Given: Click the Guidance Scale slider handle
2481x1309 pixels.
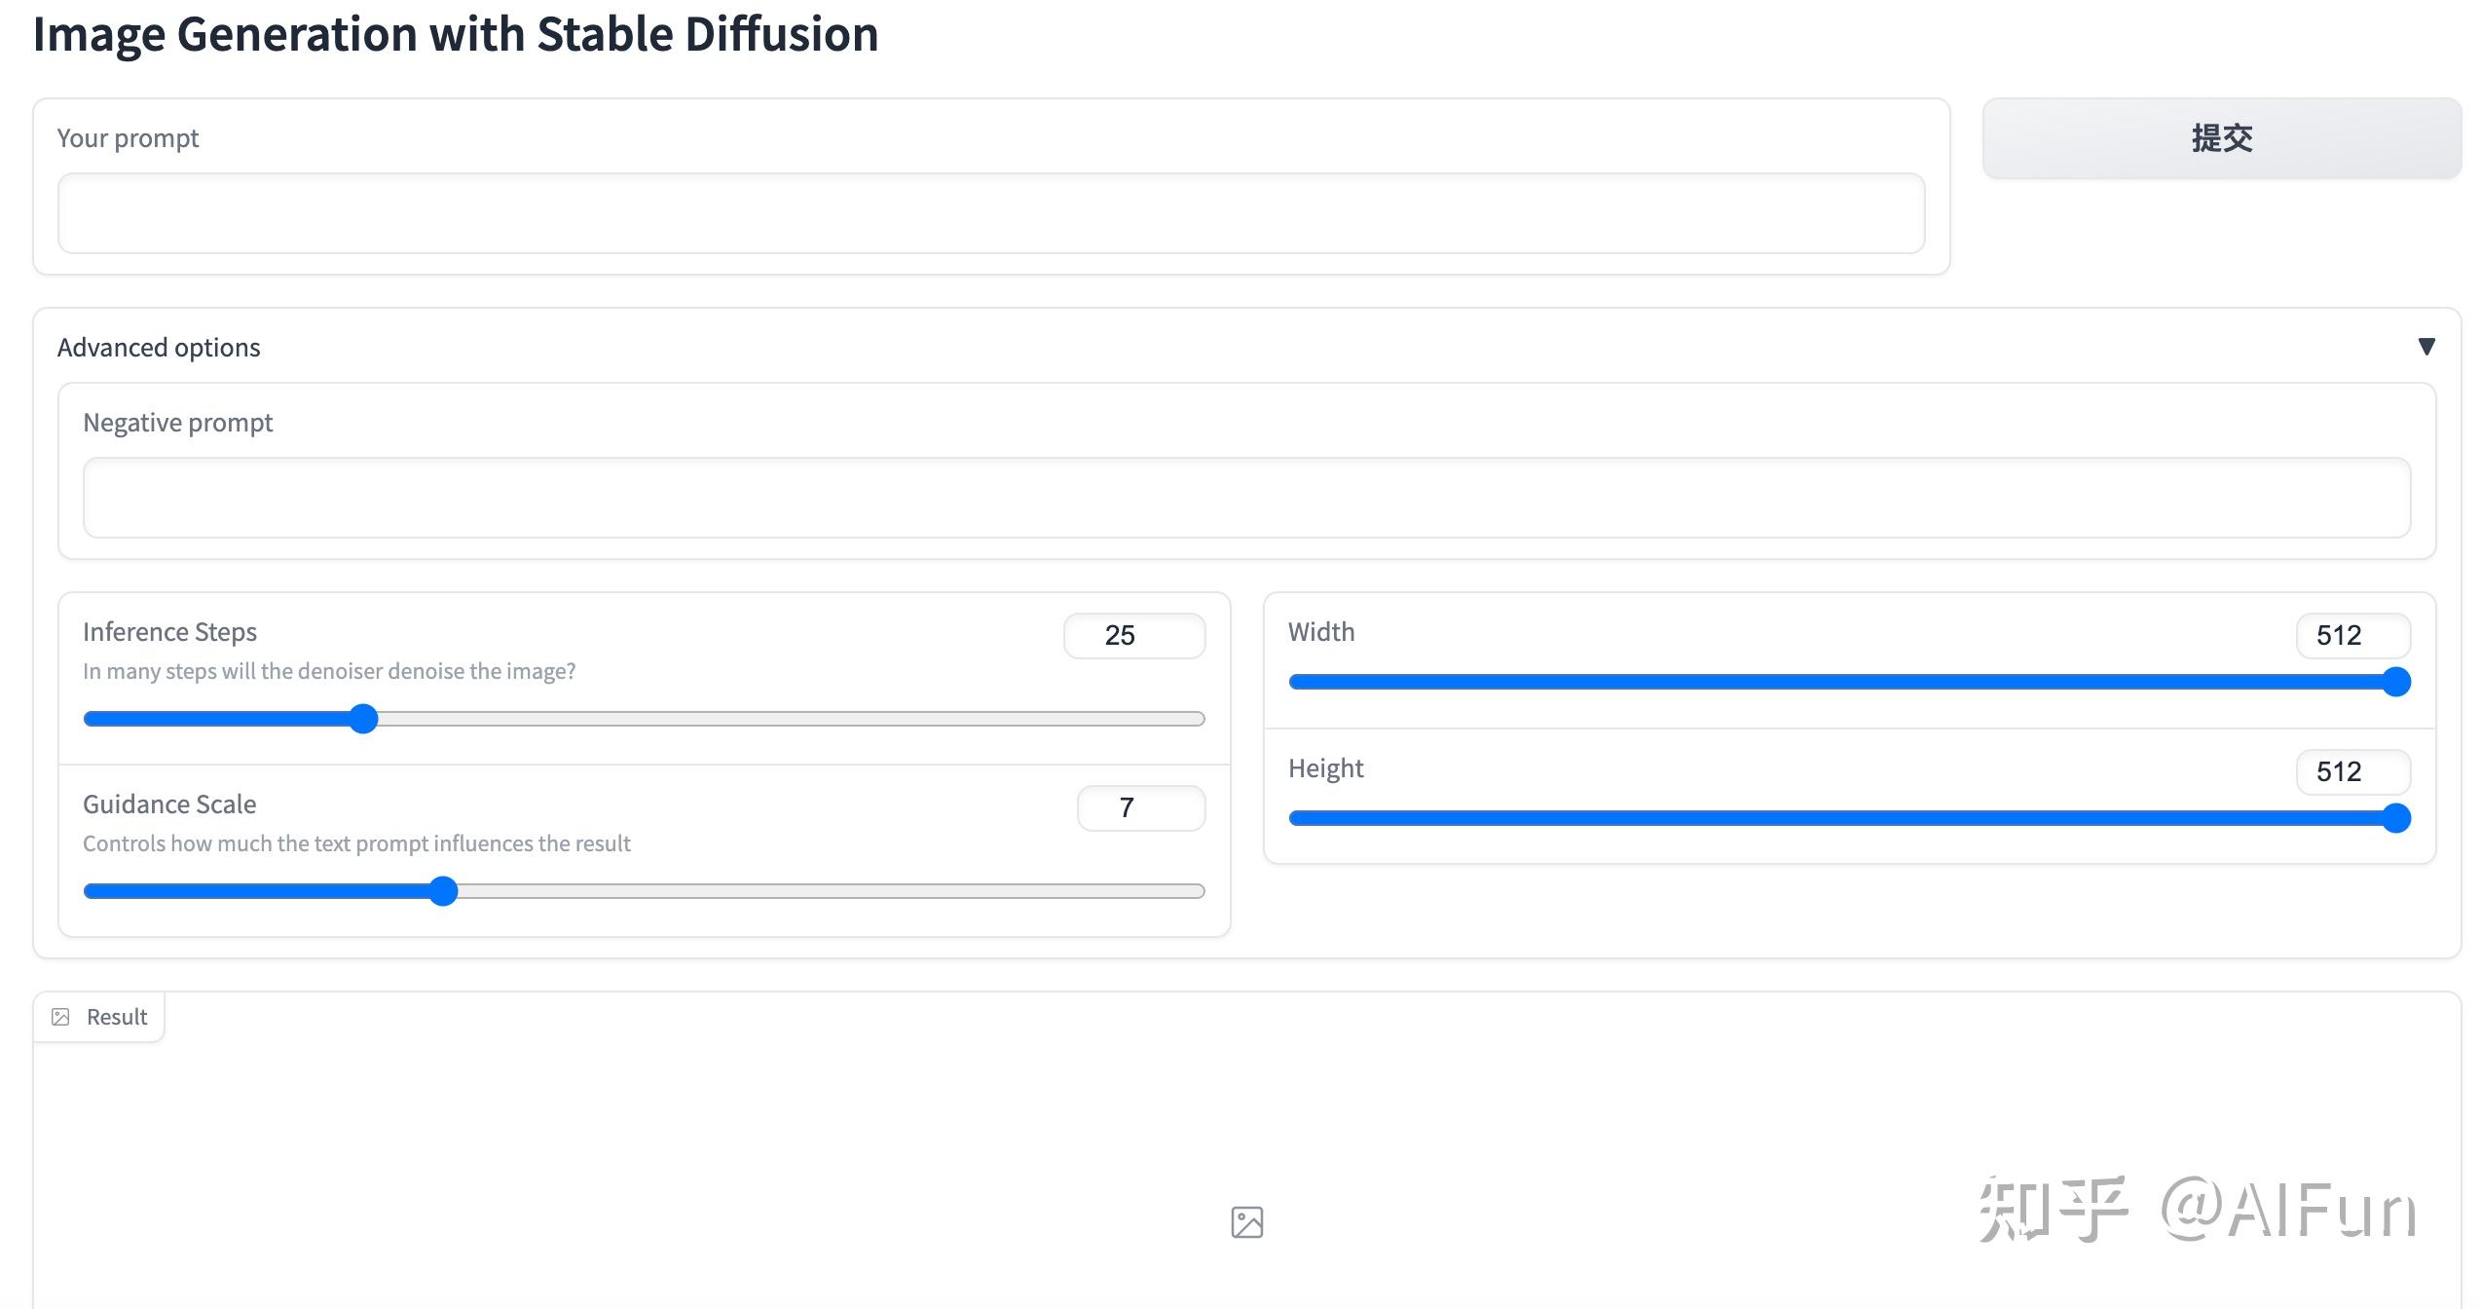Looking at the screenshot, I should click(x=443, y=891).
